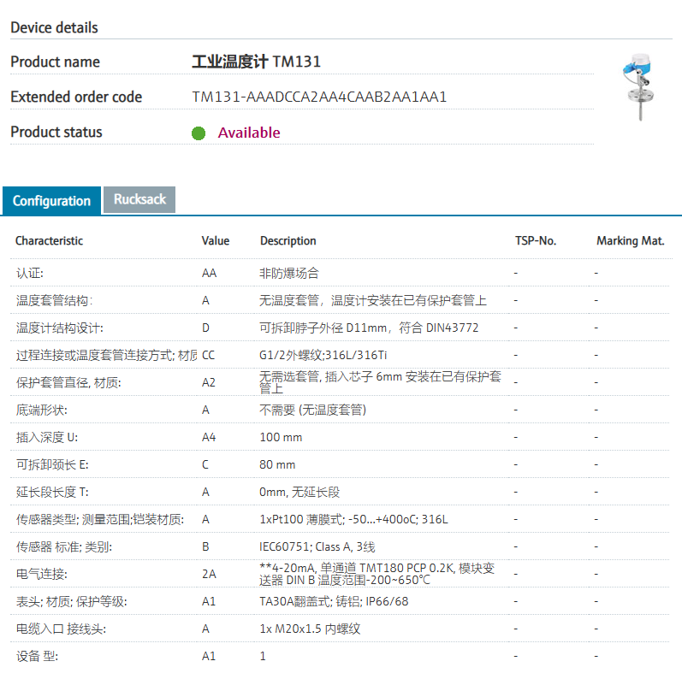The width and height of the screenshot is (682, 679).
Task: Switch to the Rucksack tab
Action: pos(139,199)
